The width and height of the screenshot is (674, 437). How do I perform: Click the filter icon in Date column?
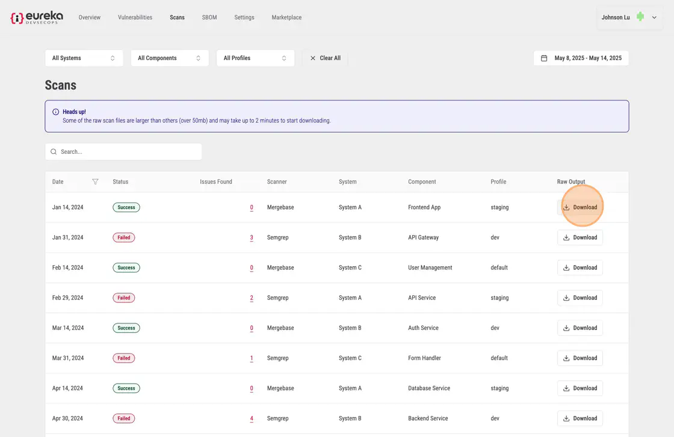(95, 182)
